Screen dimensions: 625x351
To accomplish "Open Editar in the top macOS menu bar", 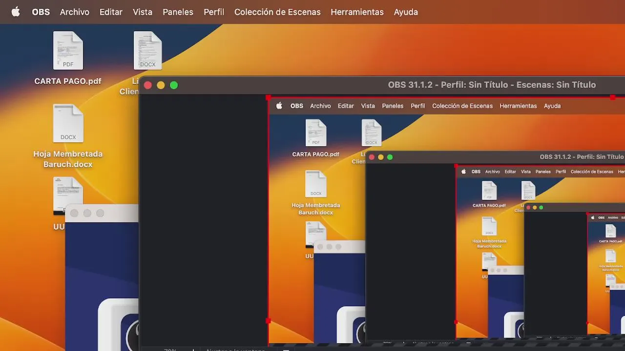I will pyautogui.click(x=111, y=12).
